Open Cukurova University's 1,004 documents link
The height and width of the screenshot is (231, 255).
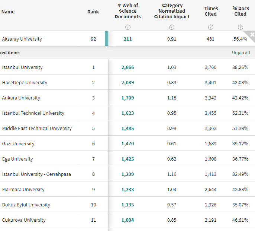[x=127, y=220]
